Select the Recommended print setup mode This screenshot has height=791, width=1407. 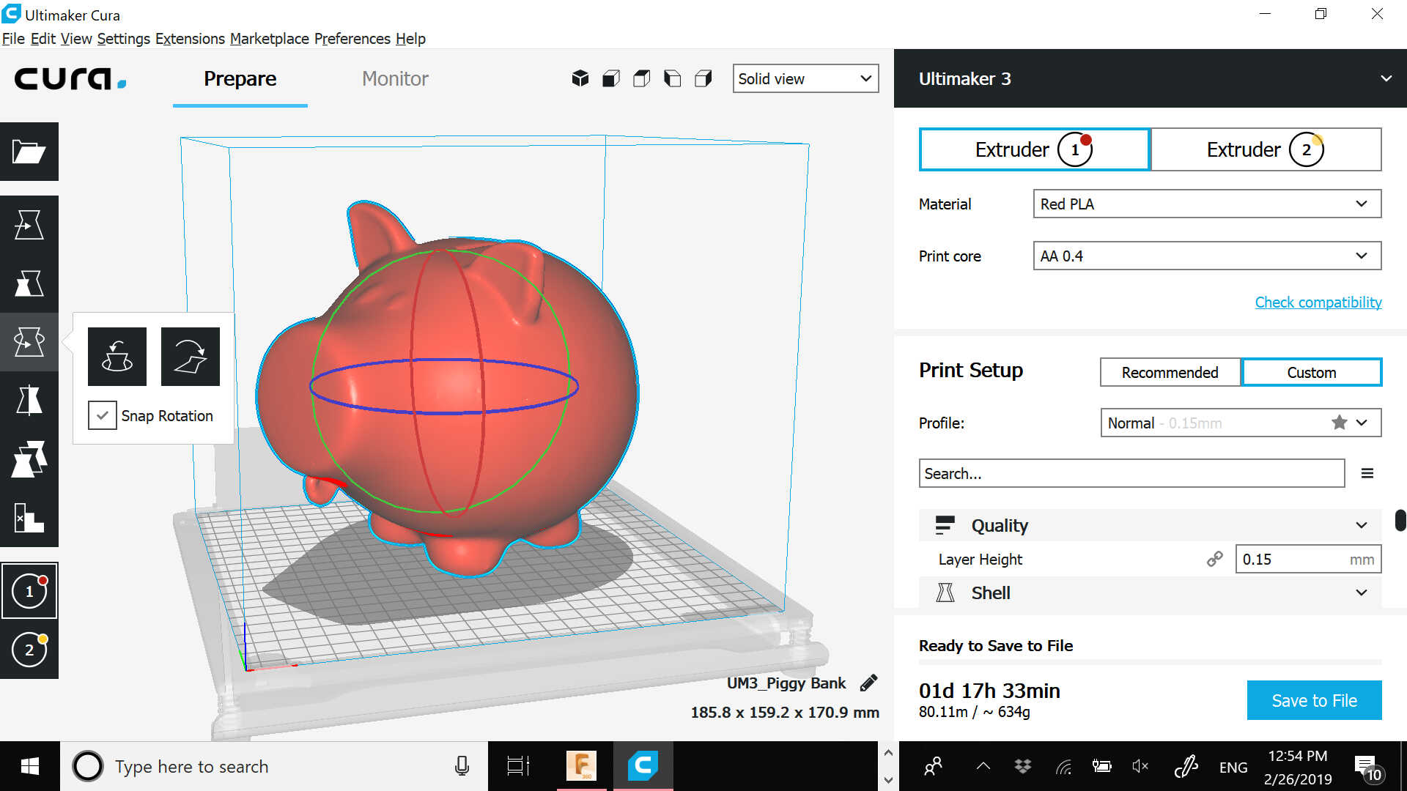pyautogui.click(x=1170, y=372)
